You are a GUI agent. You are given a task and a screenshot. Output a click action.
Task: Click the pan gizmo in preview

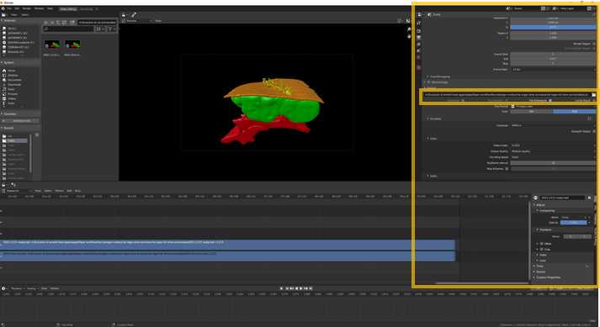point(409,36)
